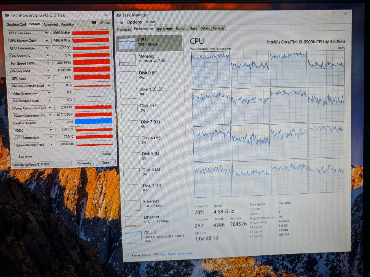Open the Bus Interface Load sensor dropdown
This screenshot has width=370, height=277.
click(50, 101)
